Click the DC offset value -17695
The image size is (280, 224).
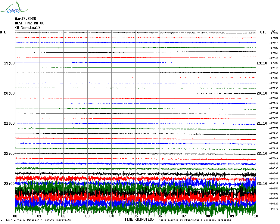274,88
